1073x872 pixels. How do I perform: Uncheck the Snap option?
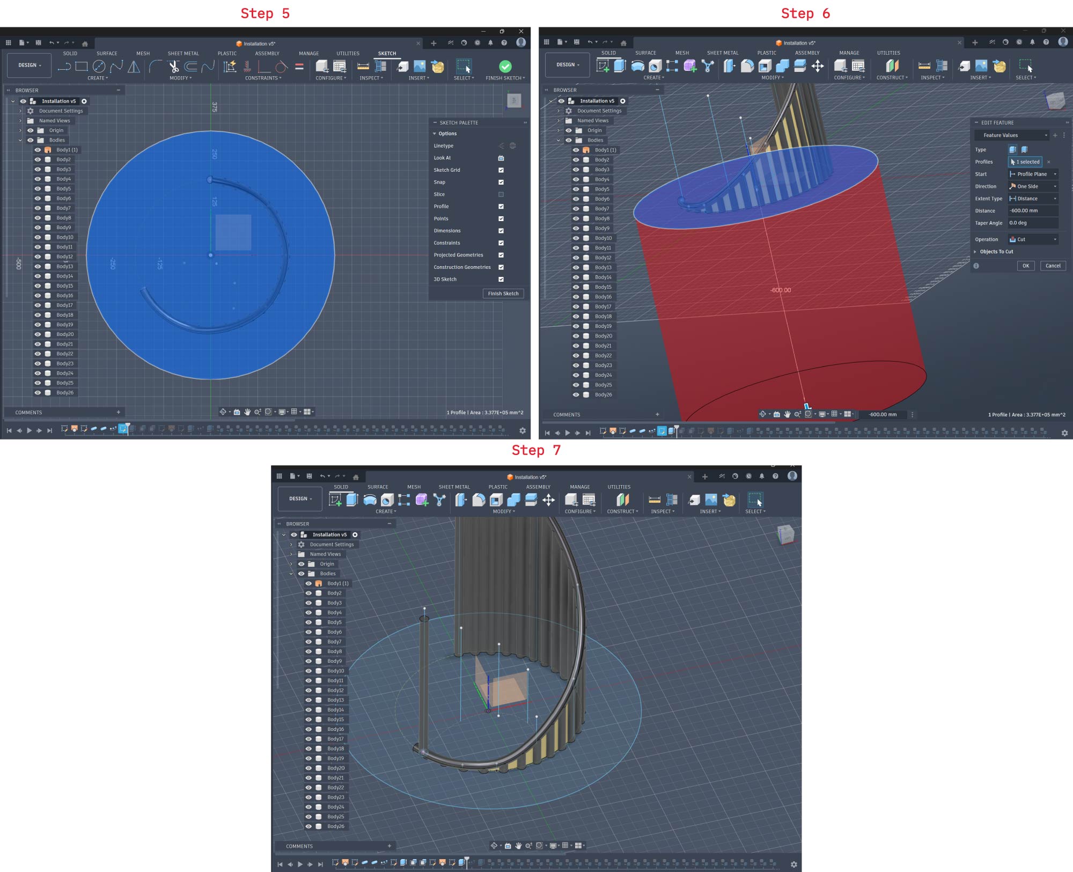[x=501, y=182]
